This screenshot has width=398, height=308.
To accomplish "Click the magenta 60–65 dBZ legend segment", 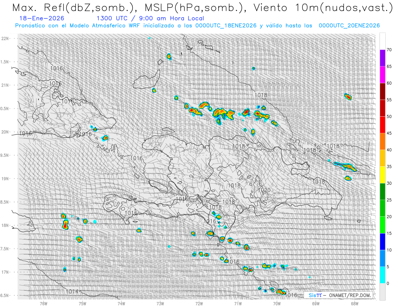I will pos(382,75).
